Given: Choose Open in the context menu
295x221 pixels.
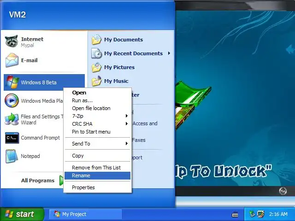Looking at the screenshot, I should pyautogui.click(x=97, y=93).
